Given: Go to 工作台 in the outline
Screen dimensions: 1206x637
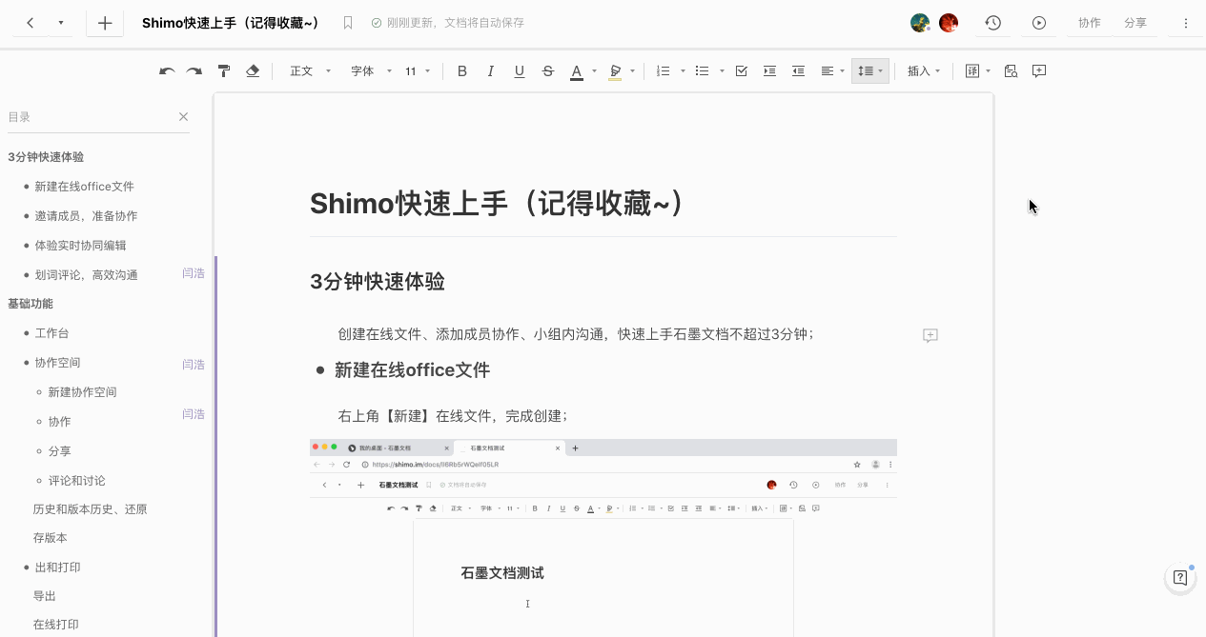Looking at the screenshot, I should [51, 333].
